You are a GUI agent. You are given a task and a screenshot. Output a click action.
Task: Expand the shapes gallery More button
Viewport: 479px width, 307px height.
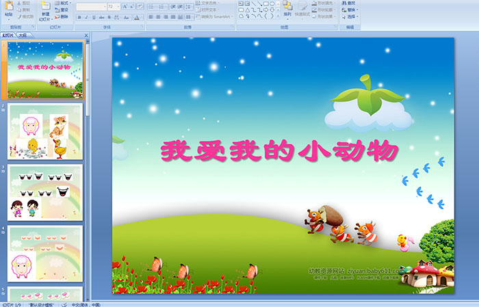coord(278,16)
